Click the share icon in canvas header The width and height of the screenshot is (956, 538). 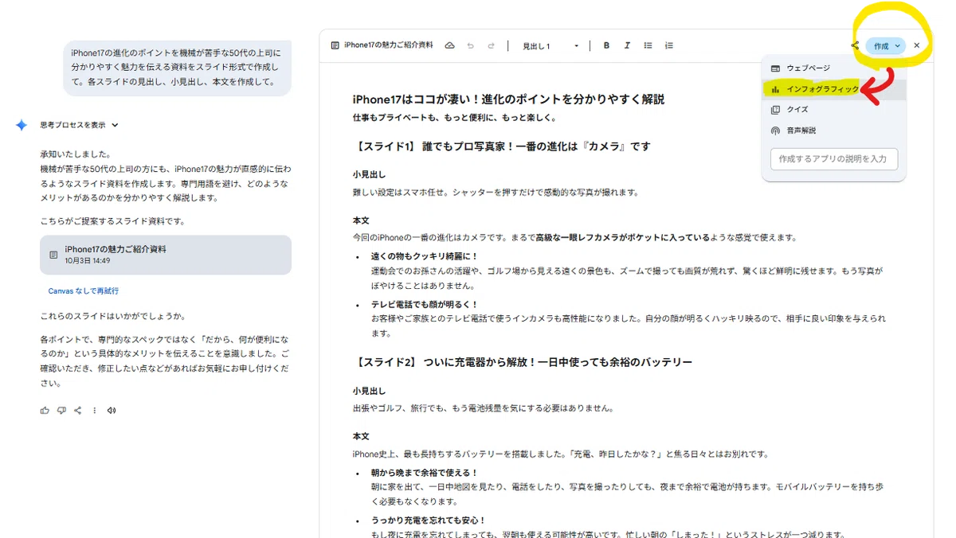855,46
